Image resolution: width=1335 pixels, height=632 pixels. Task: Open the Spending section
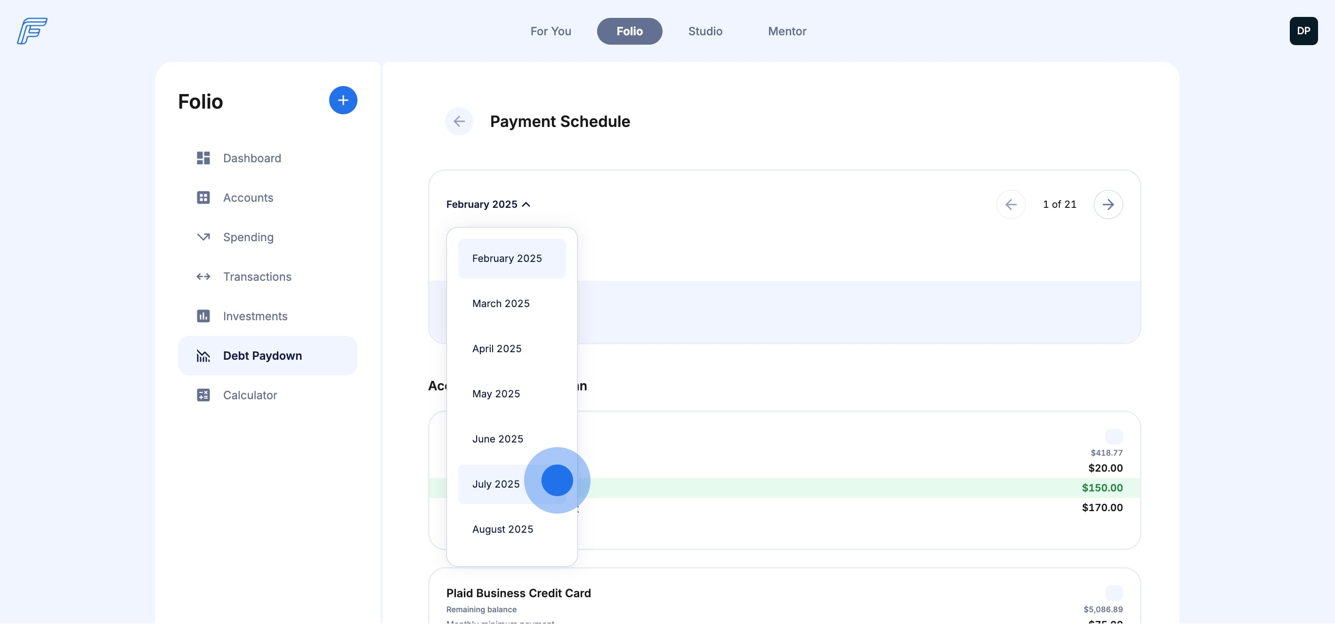click(248, 237)
